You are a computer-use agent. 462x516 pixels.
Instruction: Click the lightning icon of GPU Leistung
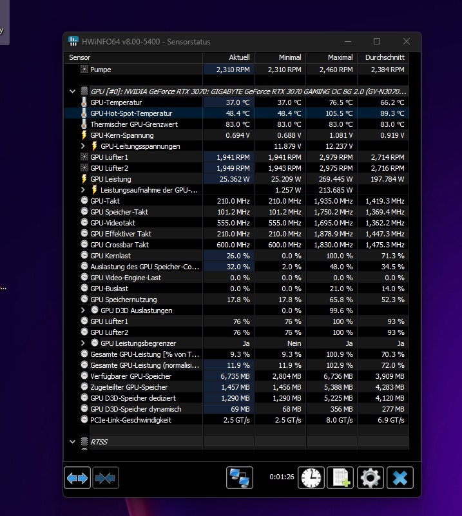click(84, 178)
